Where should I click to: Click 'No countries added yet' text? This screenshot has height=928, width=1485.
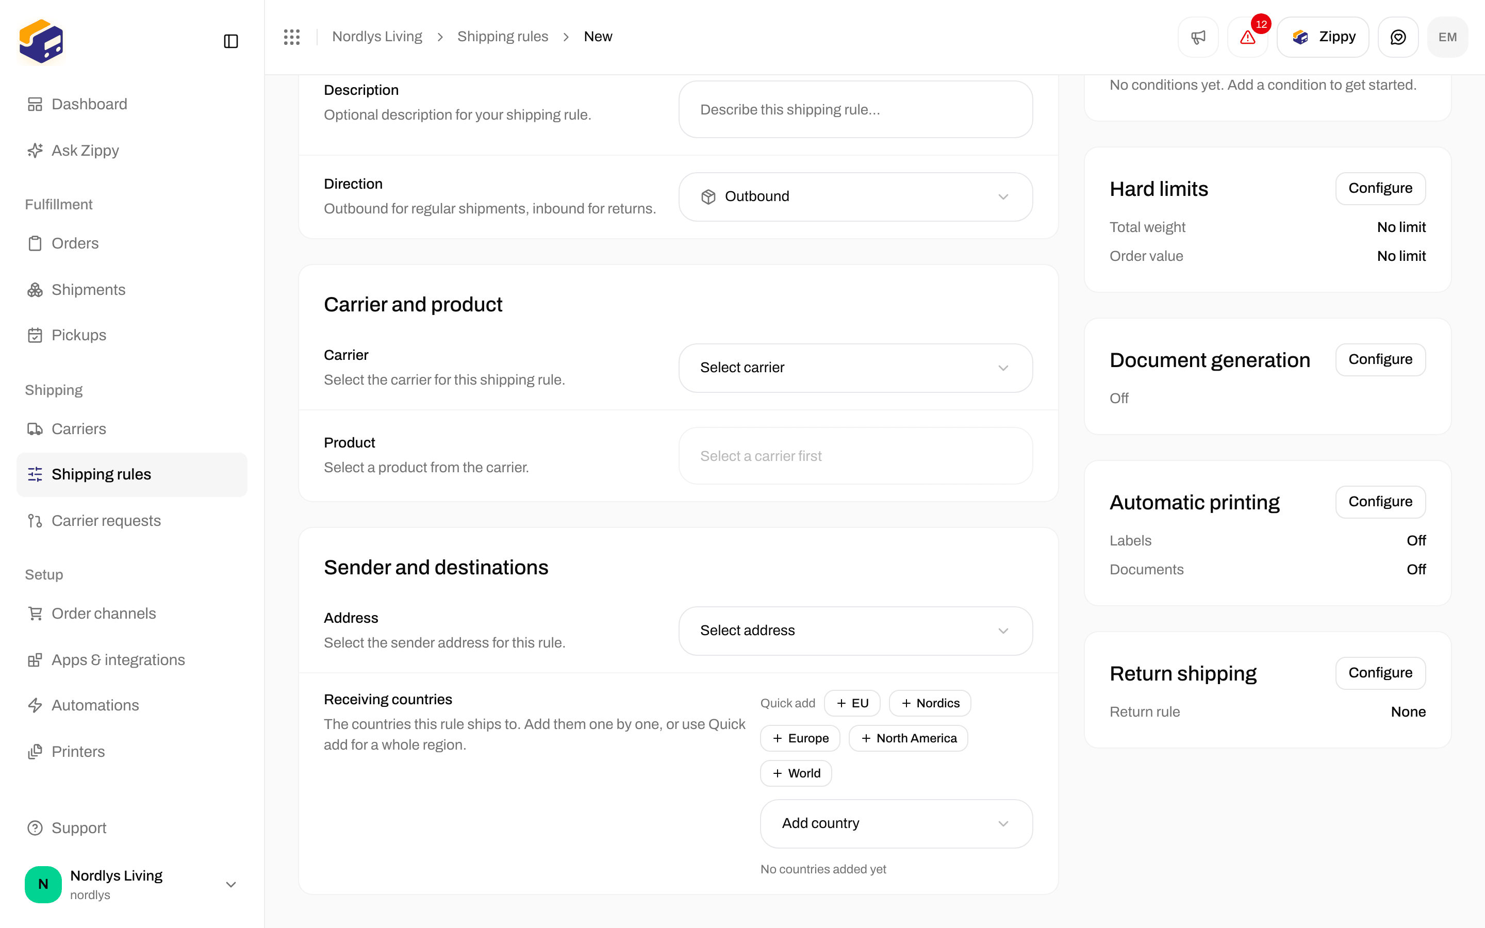823,869
